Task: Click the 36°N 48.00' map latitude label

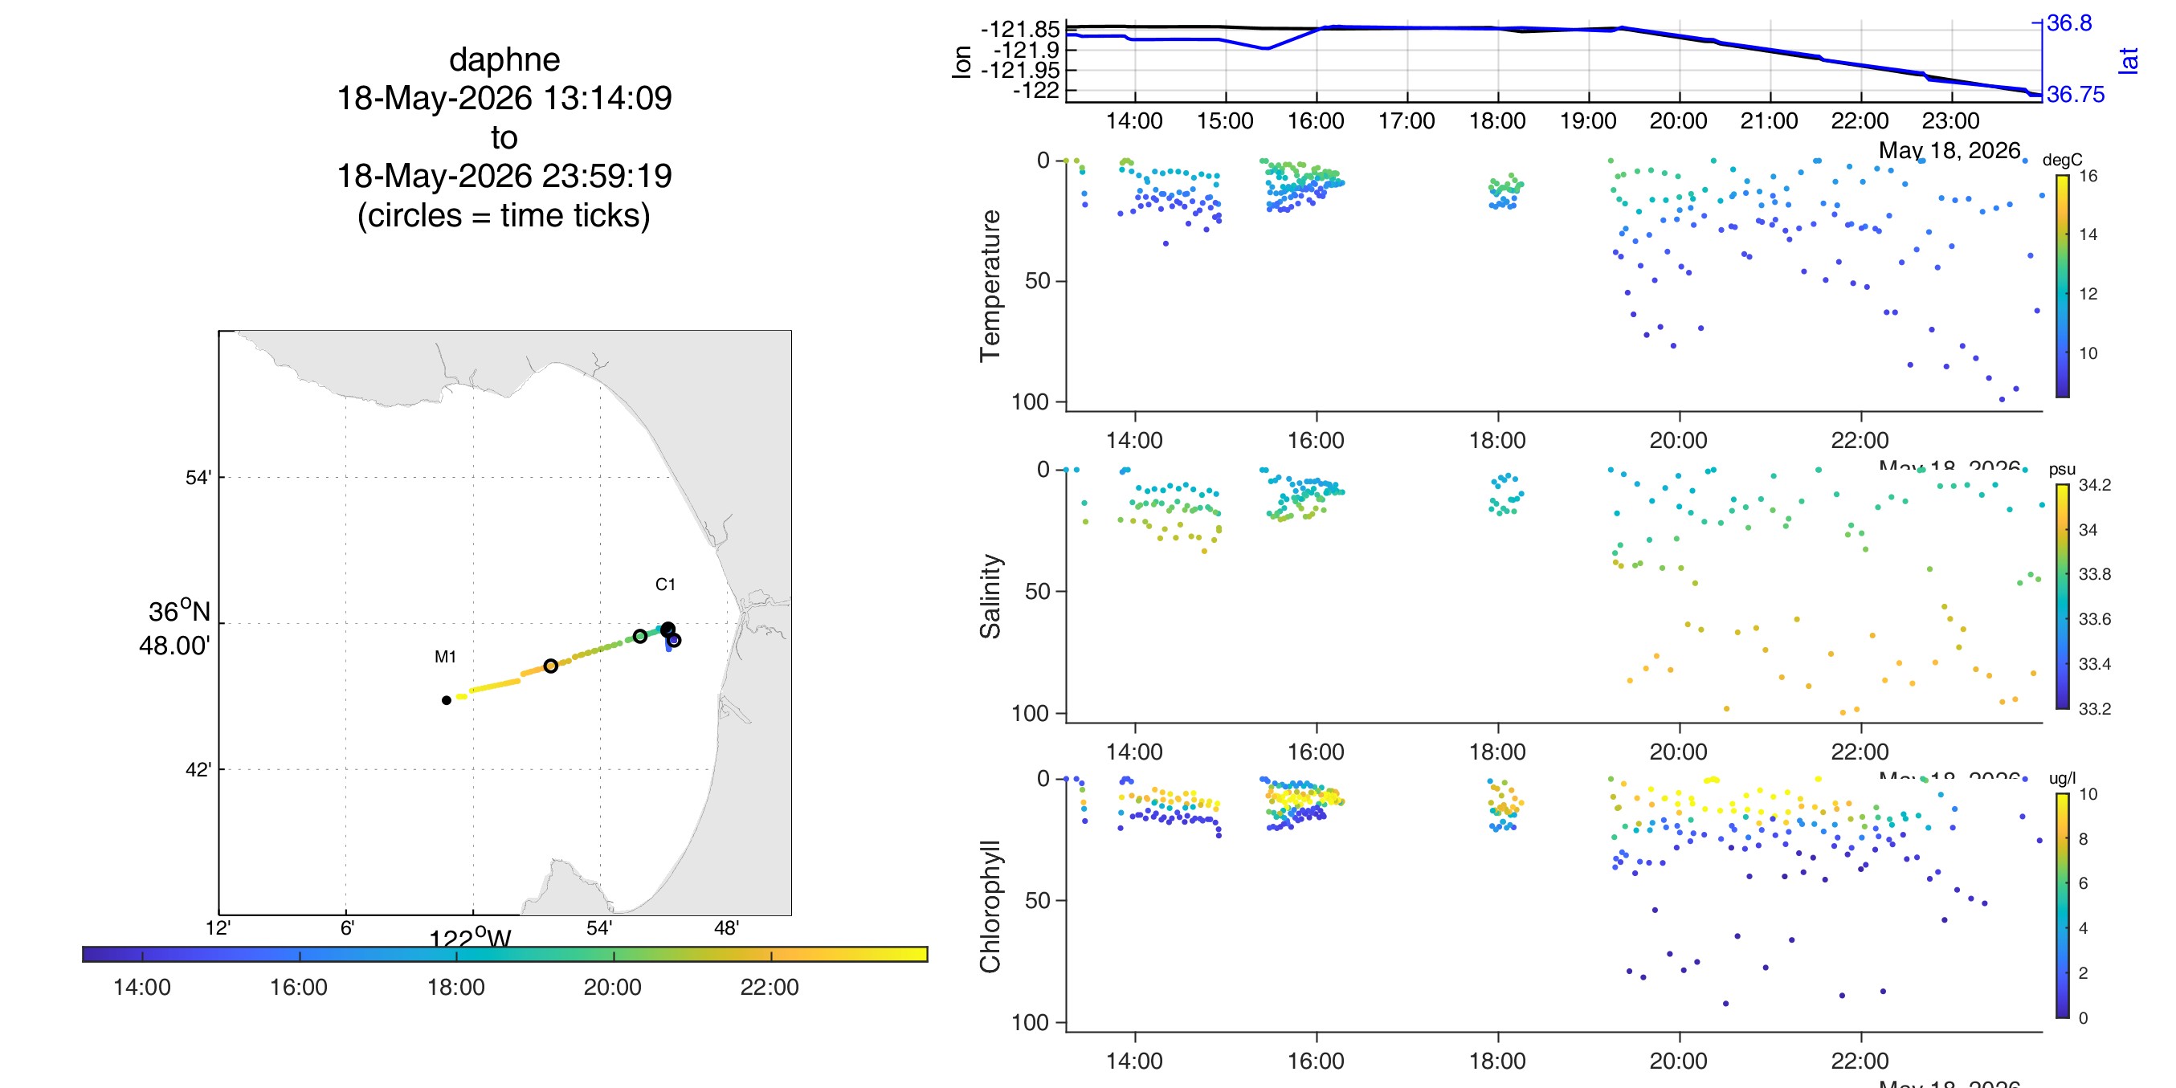Action: (x=175, y=628)
